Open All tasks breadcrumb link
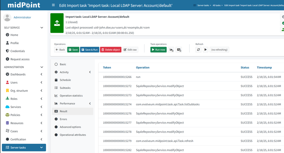This screenshot has width=284, height=153. click(216, 5)
